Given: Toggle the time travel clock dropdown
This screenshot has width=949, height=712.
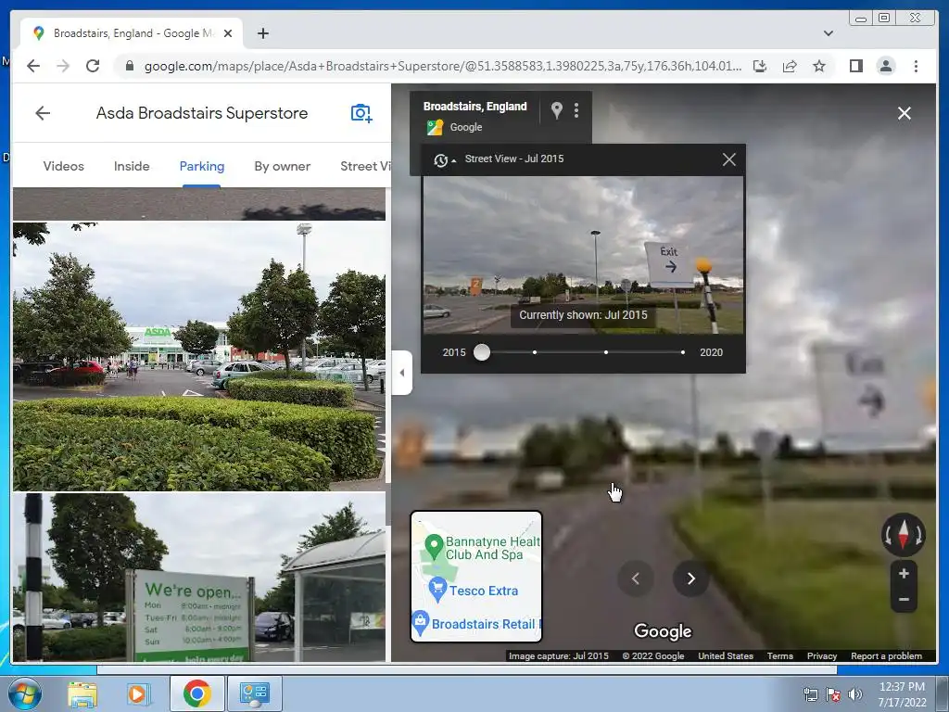Looking at the screenshot, I should [x=444, y=159].
